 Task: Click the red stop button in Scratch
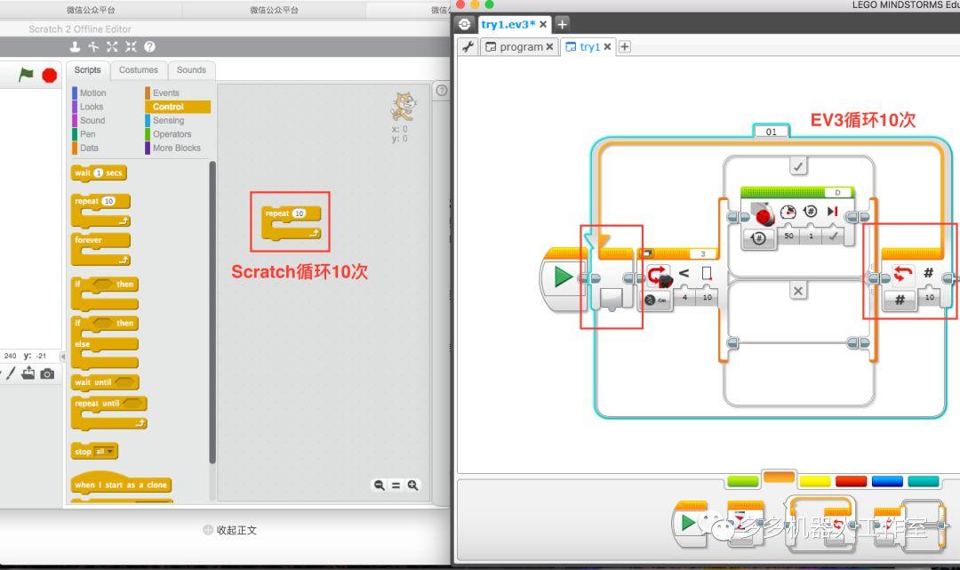click(x=50, y=76)
